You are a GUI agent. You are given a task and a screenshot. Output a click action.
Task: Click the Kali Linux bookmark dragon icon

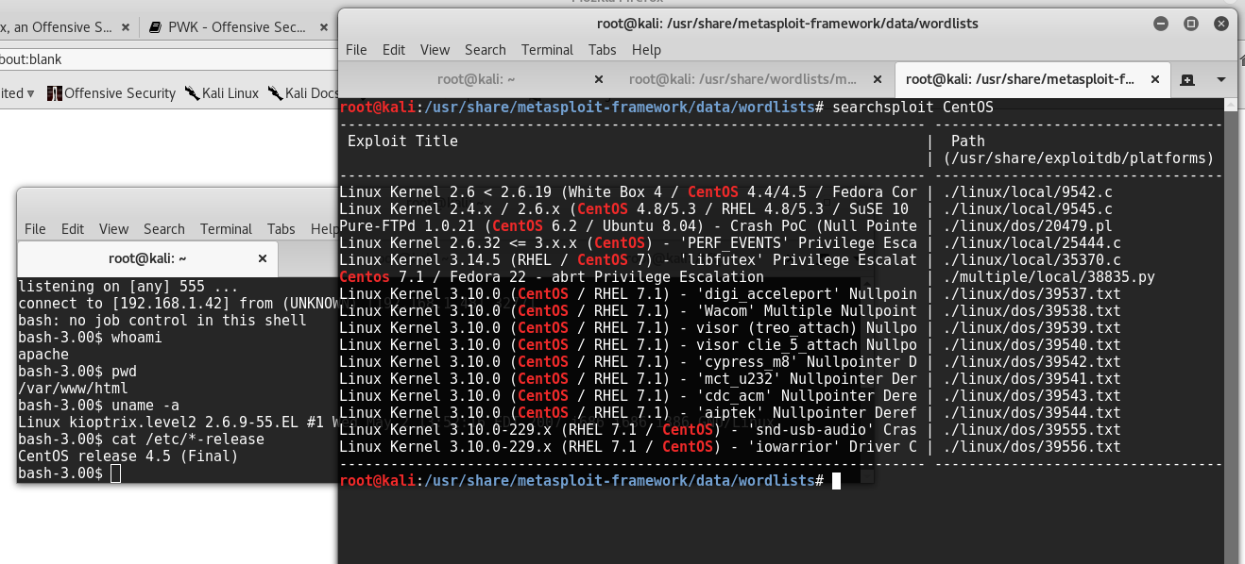point(192,93)
